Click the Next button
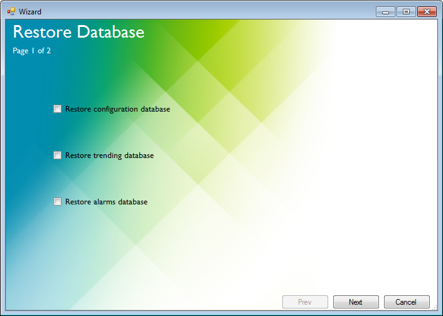Viewport: 443px width, 316px height. pos(356,302)
